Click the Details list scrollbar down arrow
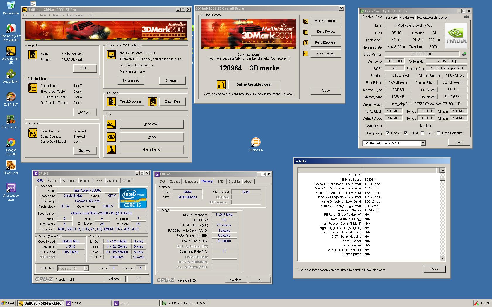492x307 pixels. 443,259
